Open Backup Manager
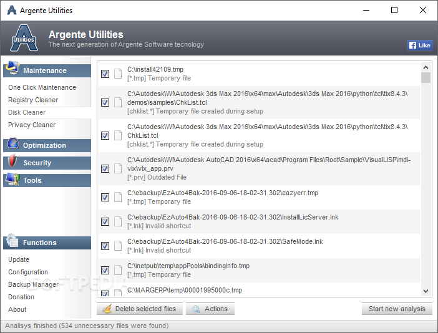 click(x=33, y=285)
